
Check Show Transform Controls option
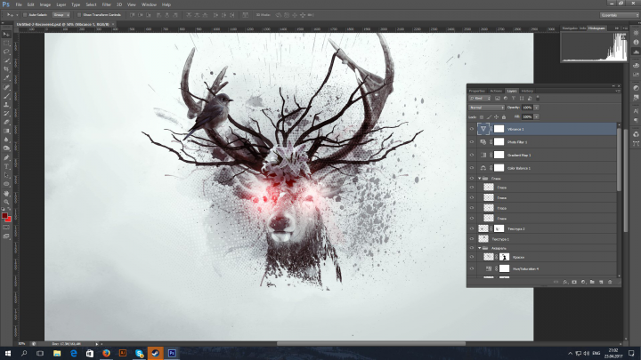pyautogui.click(x=81, y=15)
